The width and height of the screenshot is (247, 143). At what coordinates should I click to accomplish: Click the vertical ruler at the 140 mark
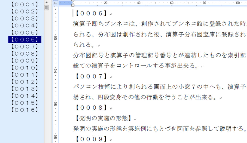[55, 71]
